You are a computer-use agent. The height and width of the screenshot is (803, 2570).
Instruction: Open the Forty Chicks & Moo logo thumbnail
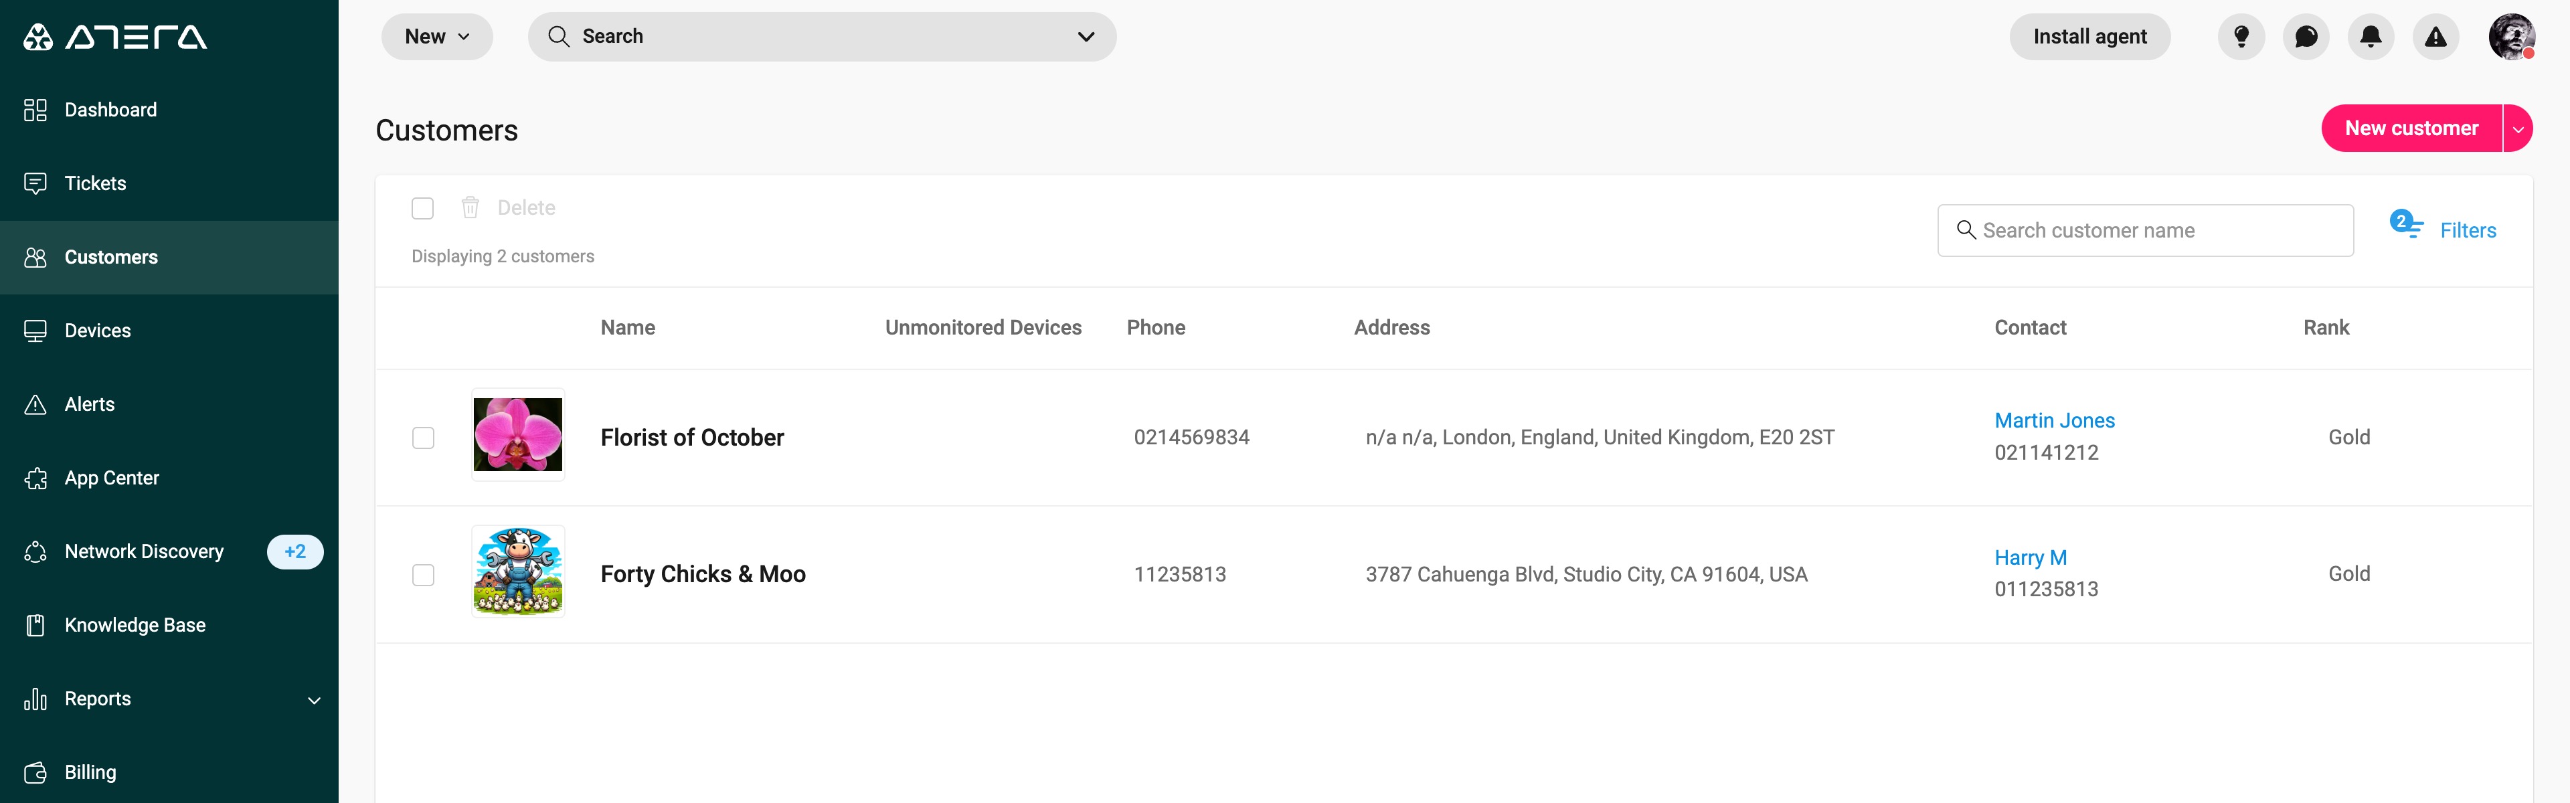pyautogui.click(x=518, y=571)
